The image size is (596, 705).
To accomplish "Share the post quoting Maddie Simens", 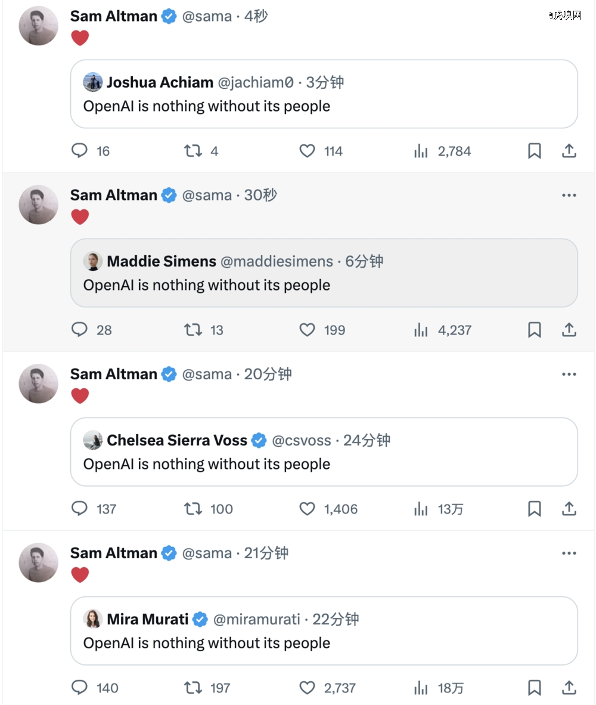I will [569, 330].
